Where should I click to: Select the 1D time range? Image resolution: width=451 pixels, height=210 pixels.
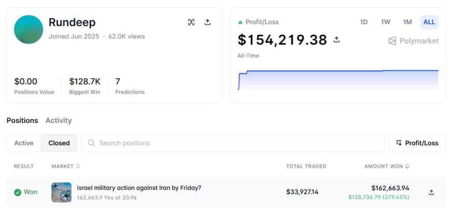click(x=364, y=22)
